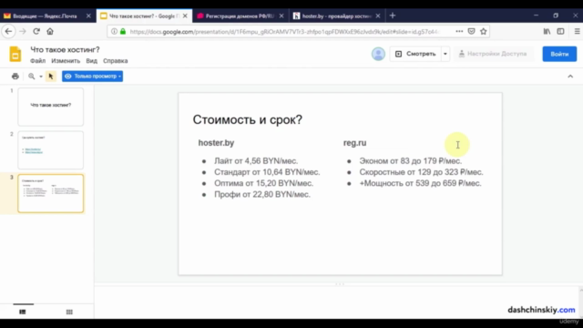583x328 pixels.
Task: Expand the Смотреть options arrow
Action: [x=445, y=54]
